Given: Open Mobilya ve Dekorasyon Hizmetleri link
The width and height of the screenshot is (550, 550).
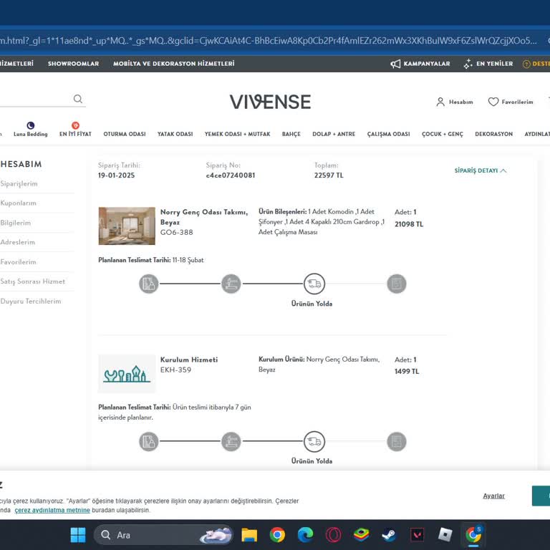Looking at the screenshot, I should coord(173,64).
